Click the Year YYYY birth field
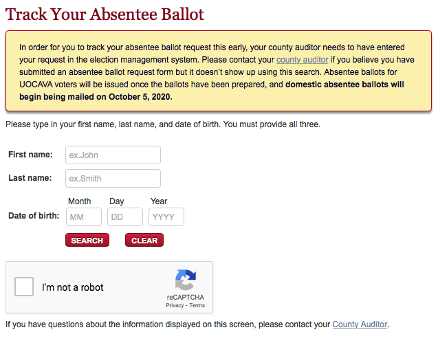This screenshot has width=438, height=343. point(166,217)
